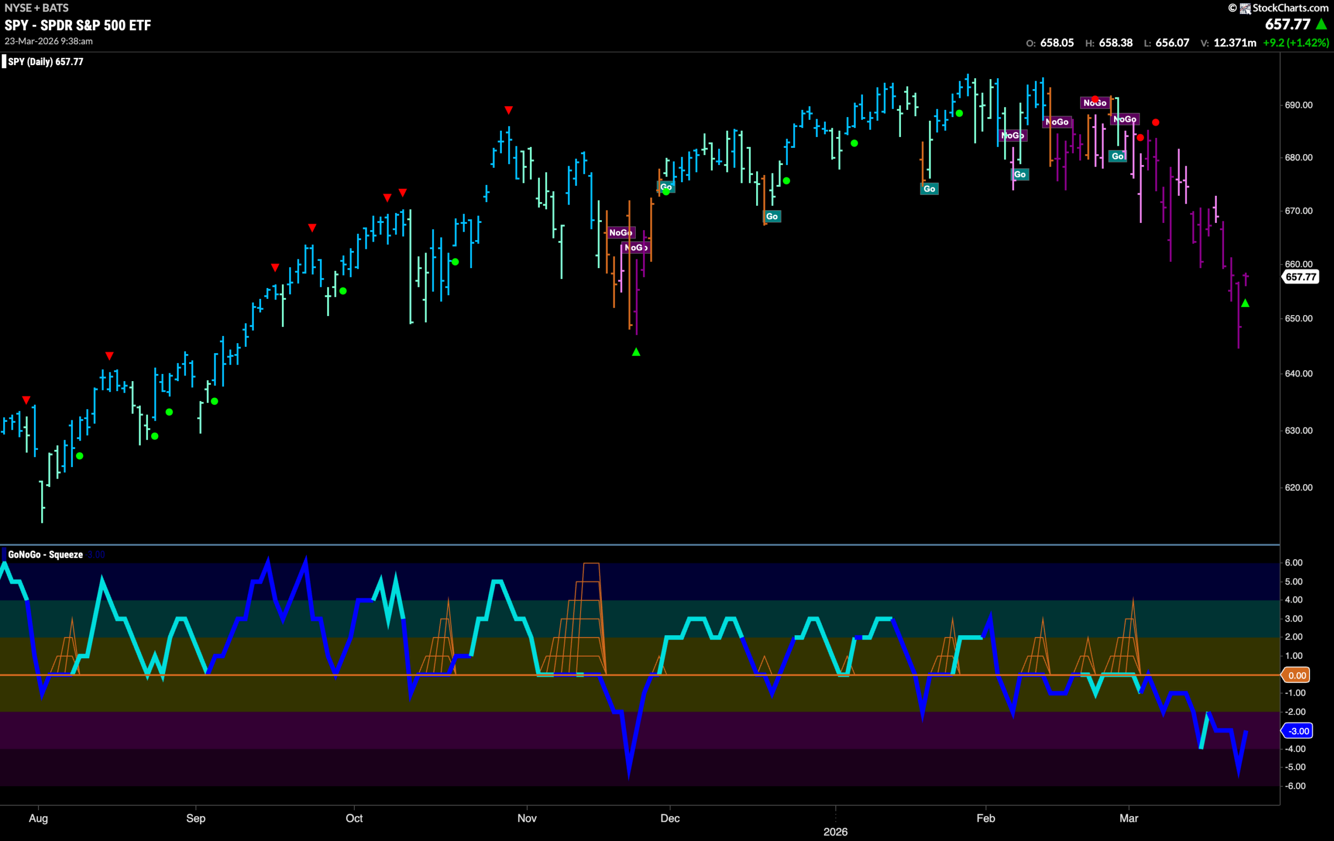Click the Aug label on time axis
This screenshot has width=1334, height=841.
(38, 818)
